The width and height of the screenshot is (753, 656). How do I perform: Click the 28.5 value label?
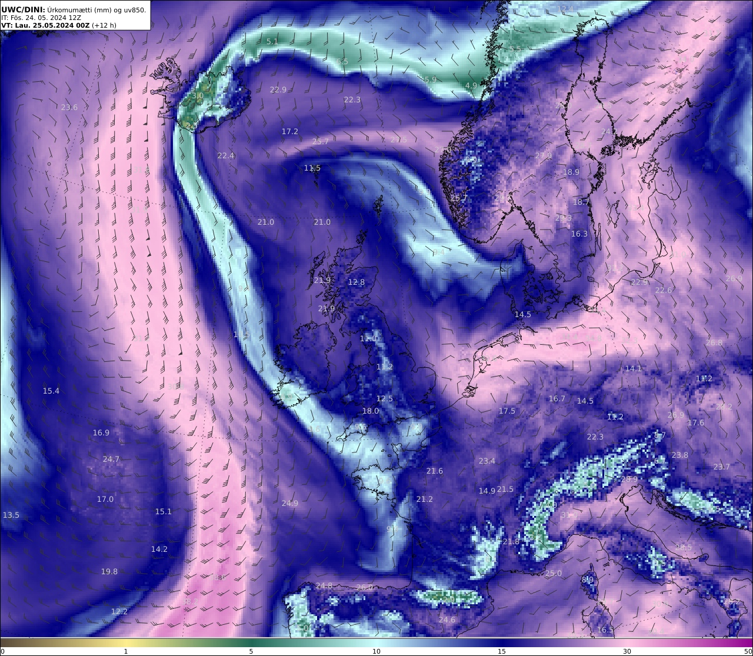[x=684, y=547]
